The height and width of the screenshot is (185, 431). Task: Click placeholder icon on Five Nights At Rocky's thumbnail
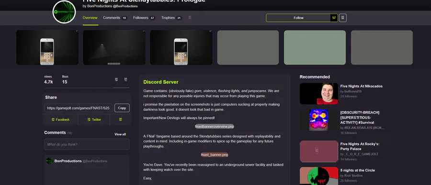click(317, 150)
